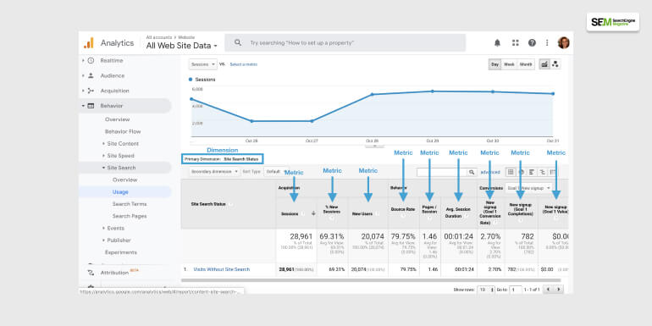
Task: Focus the Go to page number field
Action: coord(516,290)
